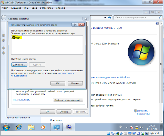Click the Right Ctrl host key label
164x136 pixels.
pyautogui.click(x=154, y=133)
